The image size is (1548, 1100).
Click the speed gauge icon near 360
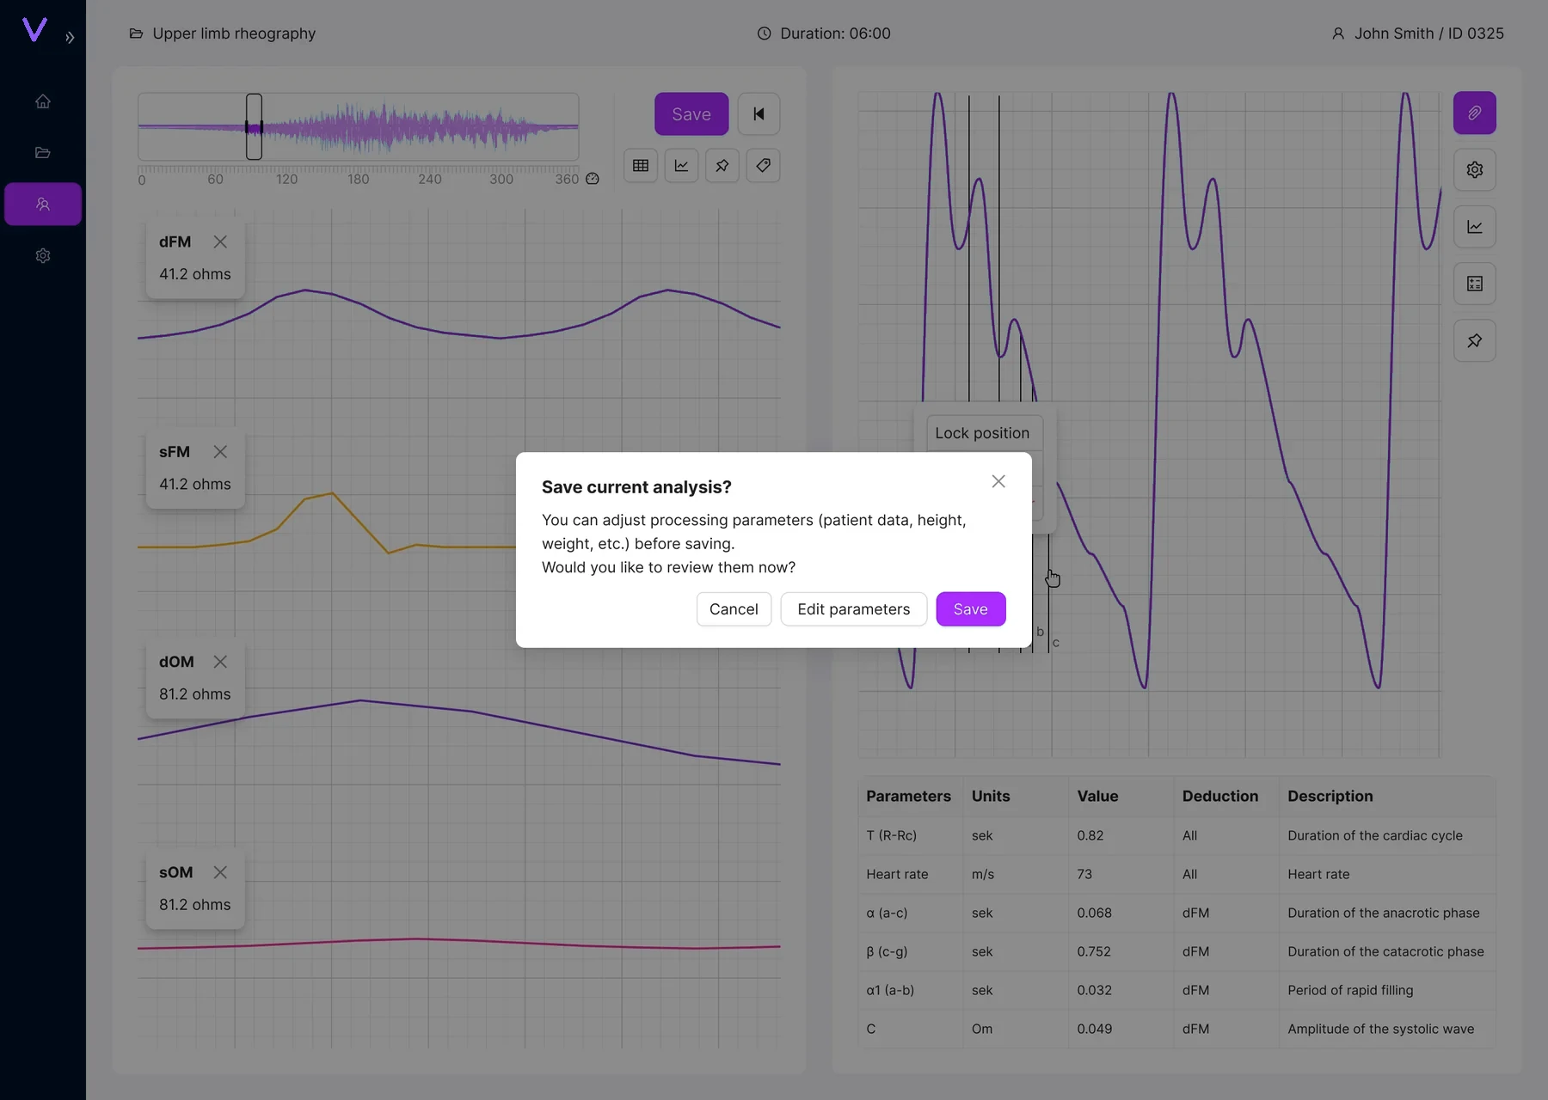pyautogui.click(x=593, y=179)
